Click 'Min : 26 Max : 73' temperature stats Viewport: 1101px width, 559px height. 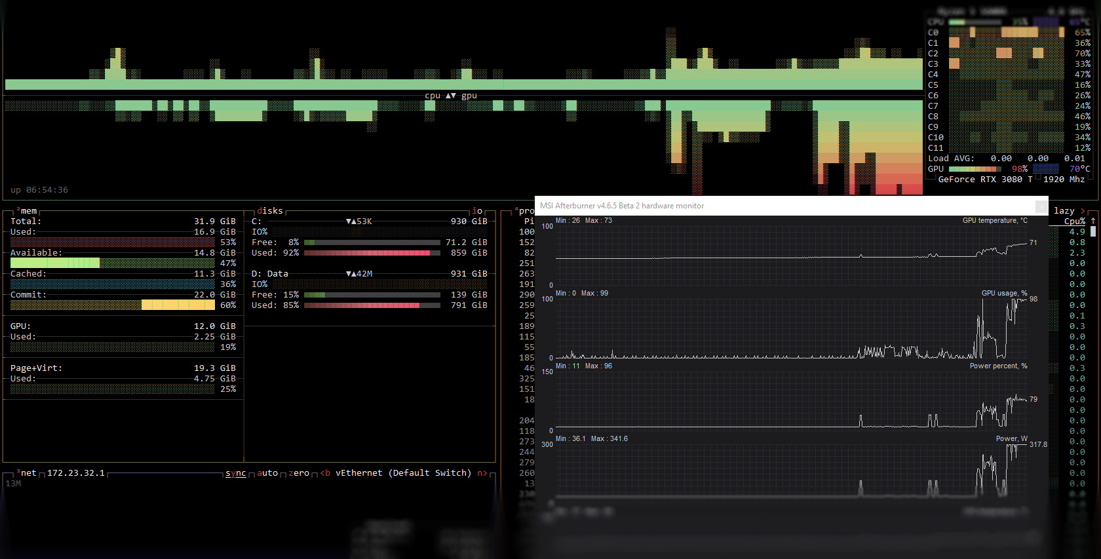(x=584, y=221)
